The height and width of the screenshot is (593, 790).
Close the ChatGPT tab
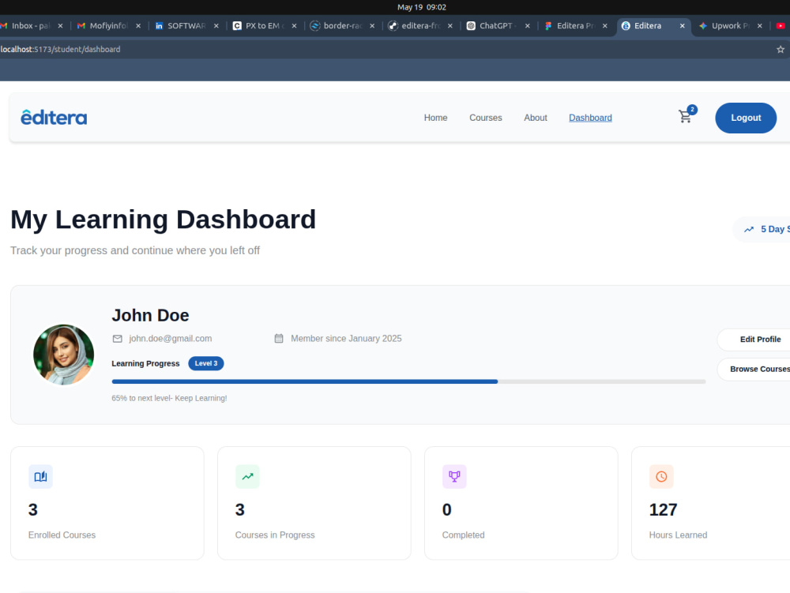pyautogui.click(x=528, y=26)
